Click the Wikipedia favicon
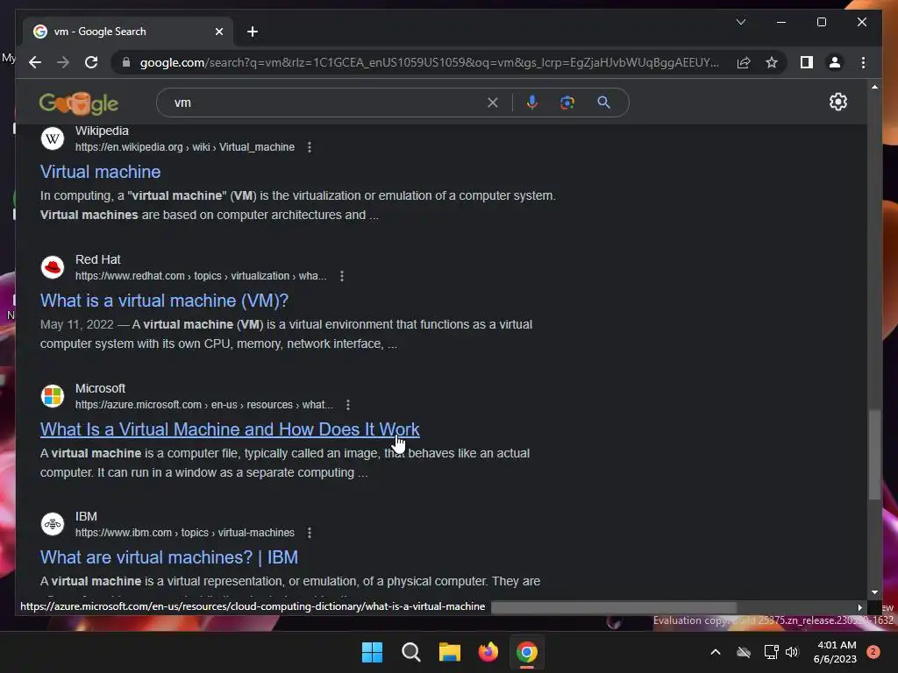Screen dimensions: 898x673 coord(53,138)
